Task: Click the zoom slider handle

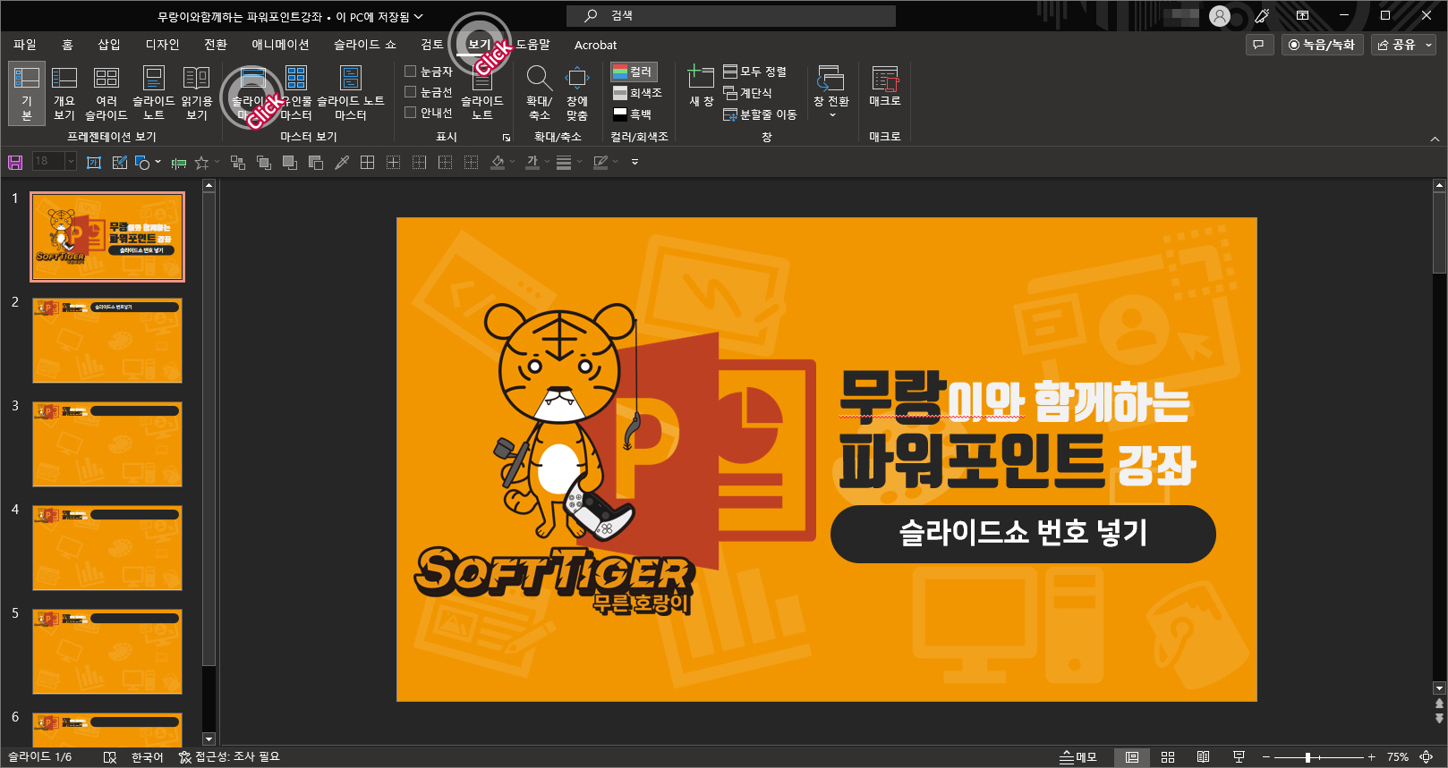Action: pyautogui.click(x=1307, y=757)
